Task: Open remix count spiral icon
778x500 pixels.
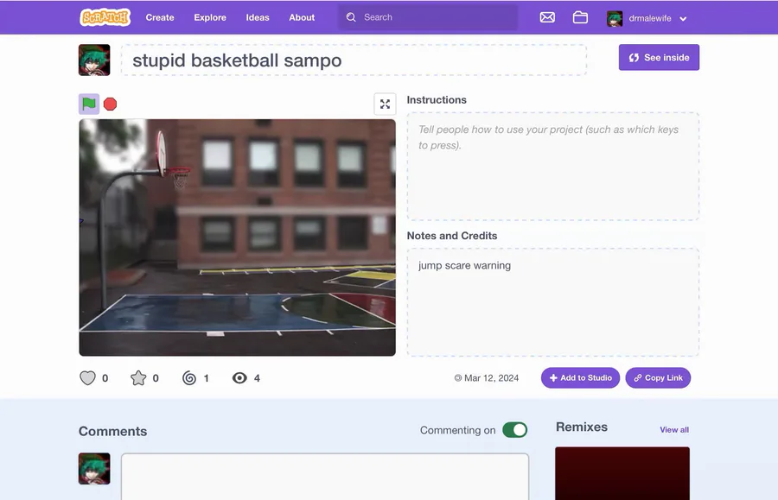Action: 189,378
